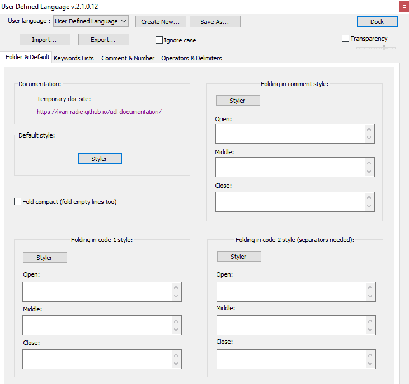Click down arrow in comment style Open field

[x=369, y=138]
